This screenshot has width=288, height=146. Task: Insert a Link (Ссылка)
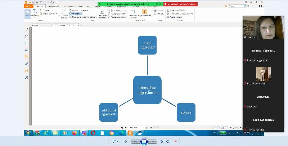tap(158, 10)
